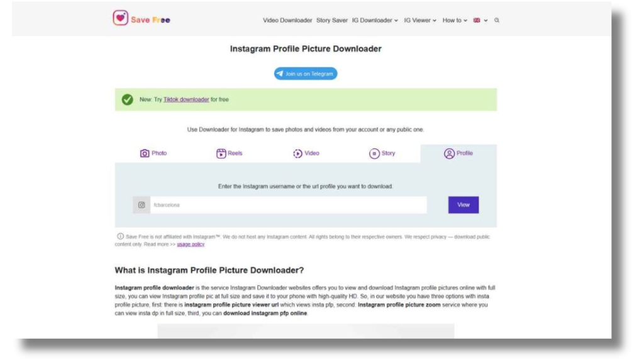Click the Profile person icon
The width and height of the screenshot is (644, 362).
pos(449,153)
